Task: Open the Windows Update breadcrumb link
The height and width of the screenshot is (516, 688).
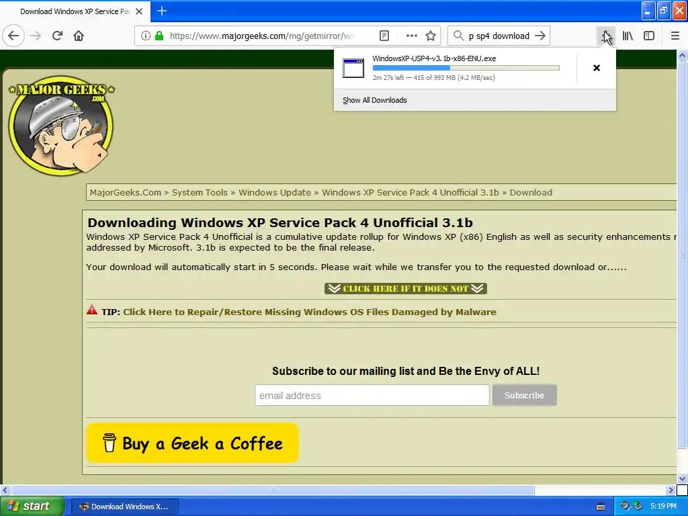Action: [275, 193]
